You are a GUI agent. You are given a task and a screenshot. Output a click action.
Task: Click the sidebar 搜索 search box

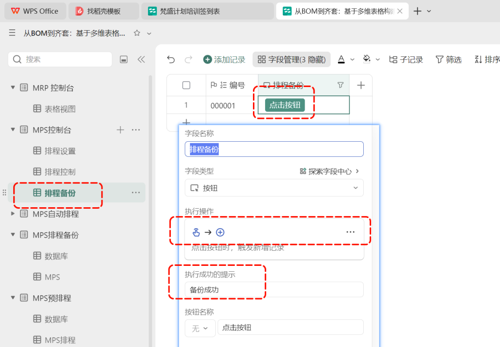click(x=60, y=59)
